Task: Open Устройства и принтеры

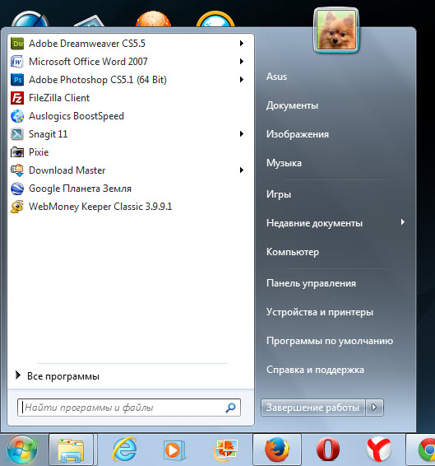Action: point(320,312)
